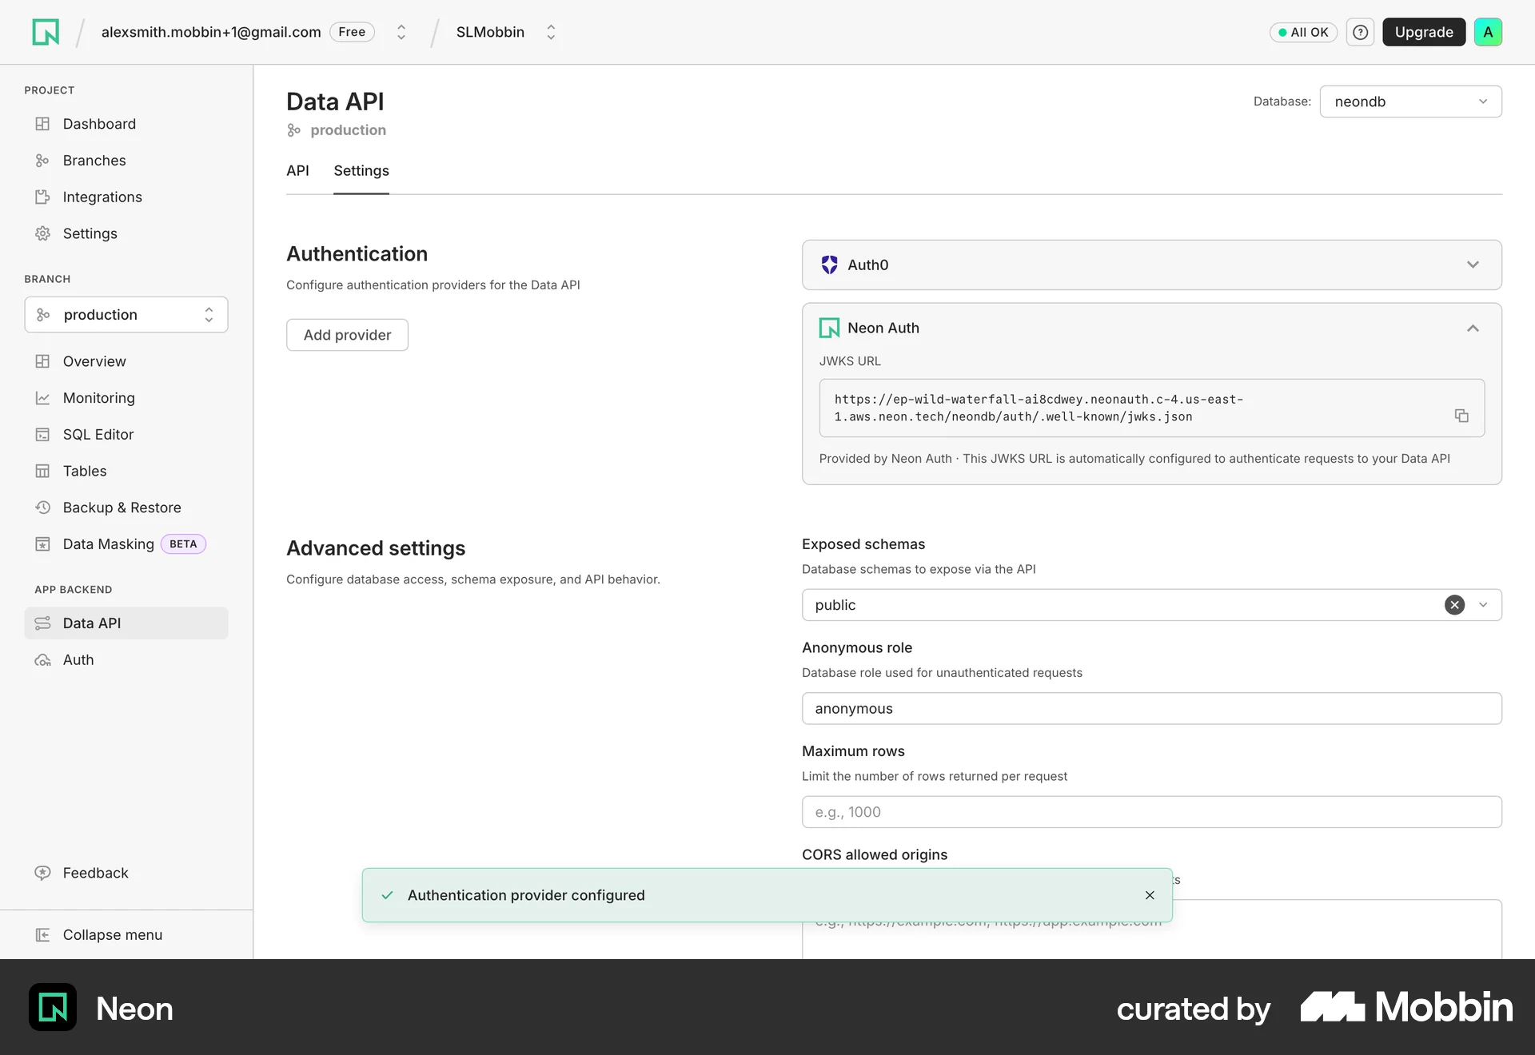The height and width of the screenshot is (1055, 1535).
Task: Open the SQL Editor page
Action: click(126, 435)
